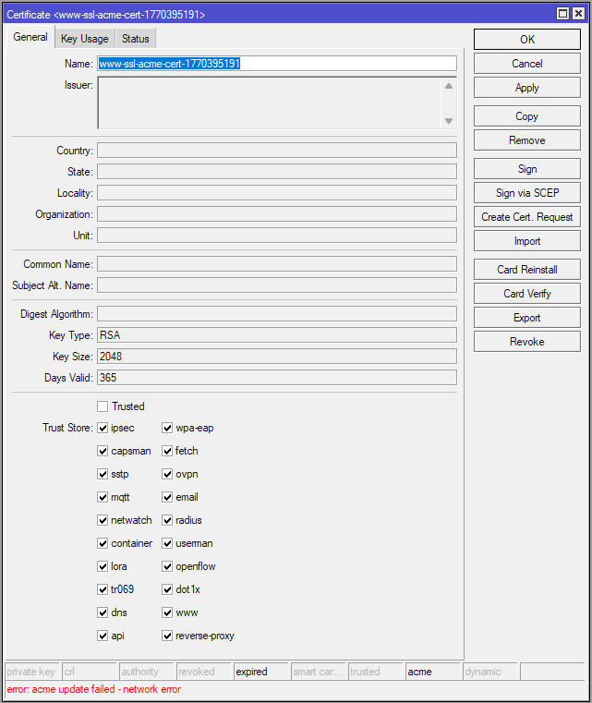Close the Certificate dialog window
The height and width of the screenshot is (703, 592).
(x=578, y=14)
